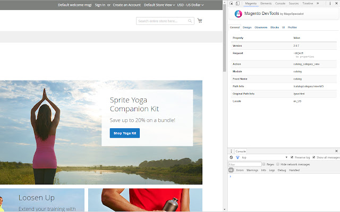Click the Sprite Yoga Companion Kit heading
The image size is (340, 212).
click(134, 104)
